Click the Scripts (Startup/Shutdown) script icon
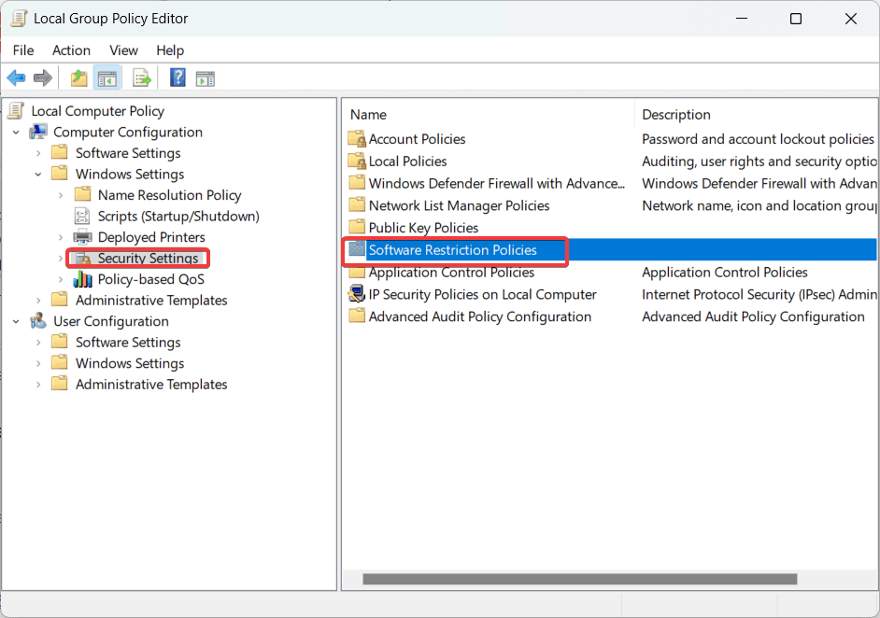880x618 pixels. [82, 216]
